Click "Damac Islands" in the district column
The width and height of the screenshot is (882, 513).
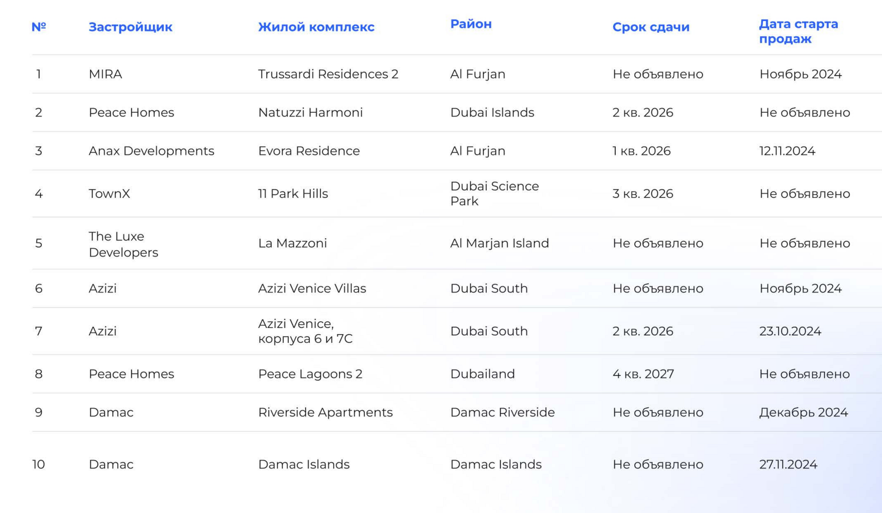tap(496, 464)
